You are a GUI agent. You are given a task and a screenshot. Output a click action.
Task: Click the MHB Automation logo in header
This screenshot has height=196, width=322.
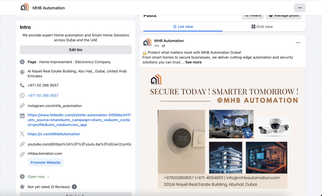coord(25,8)
